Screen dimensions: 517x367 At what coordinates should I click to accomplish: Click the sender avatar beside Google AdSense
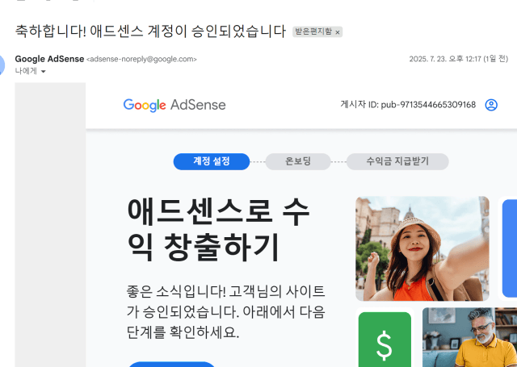click(x=2, y=65)
